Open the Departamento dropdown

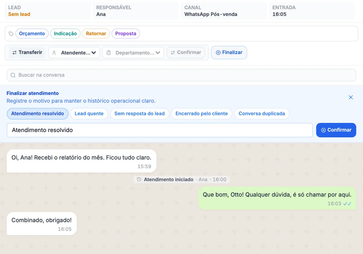click(x=133, y=53)
